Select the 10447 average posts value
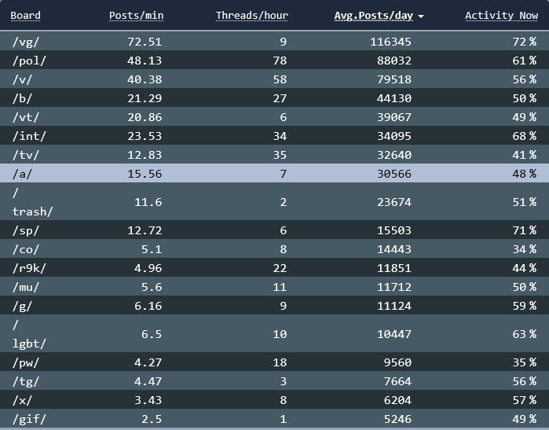549x430 pixels. (394, 334)
